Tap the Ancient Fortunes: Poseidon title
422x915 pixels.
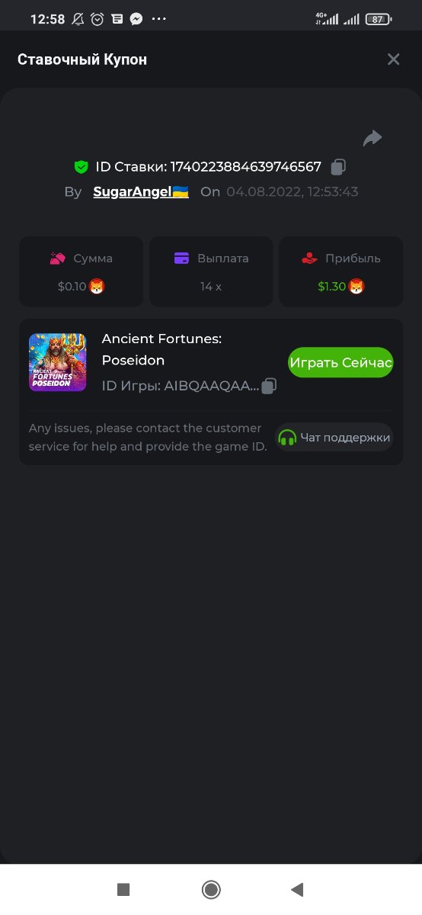[161, 349]
